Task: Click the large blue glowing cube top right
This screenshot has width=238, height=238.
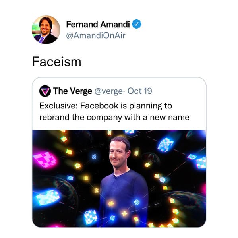Action: (x=165, y=145)
